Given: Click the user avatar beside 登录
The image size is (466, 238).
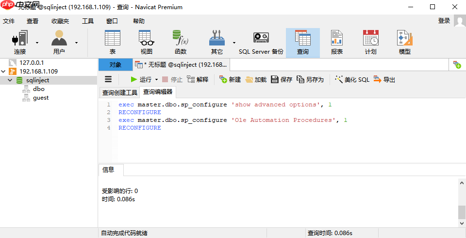Looking at the screenshot, I should (x=460, y=21).
